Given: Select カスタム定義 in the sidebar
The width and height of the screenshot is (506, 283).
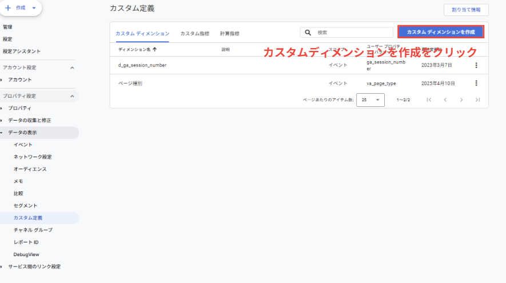Looking at the screenshot, I should coord(28,218).
